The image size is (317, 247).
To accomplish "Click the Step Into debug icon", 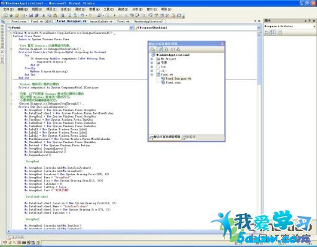I will click(x=132, y=15).
